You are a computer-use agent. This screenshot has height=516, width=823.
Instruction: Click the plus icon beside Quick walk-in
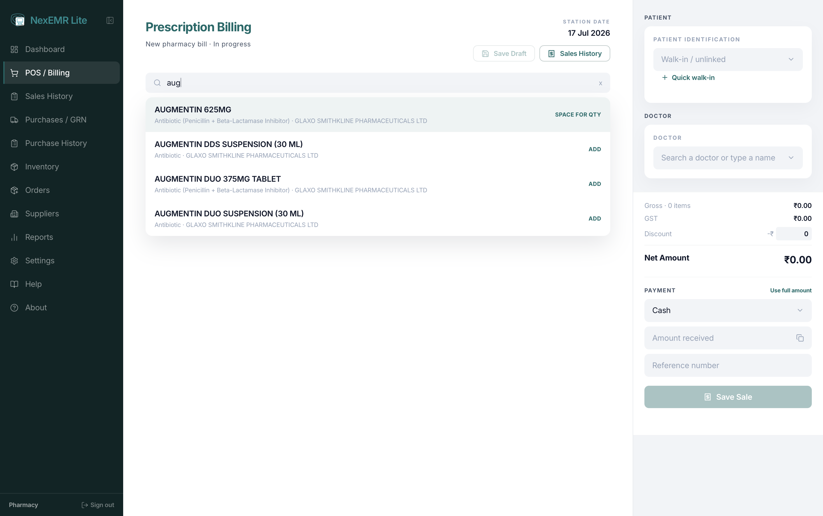coord(665,77)
